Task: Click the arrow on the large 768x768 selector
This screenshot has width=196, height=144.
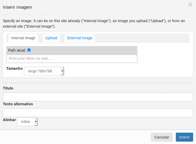Action: (x=62, y=71)
